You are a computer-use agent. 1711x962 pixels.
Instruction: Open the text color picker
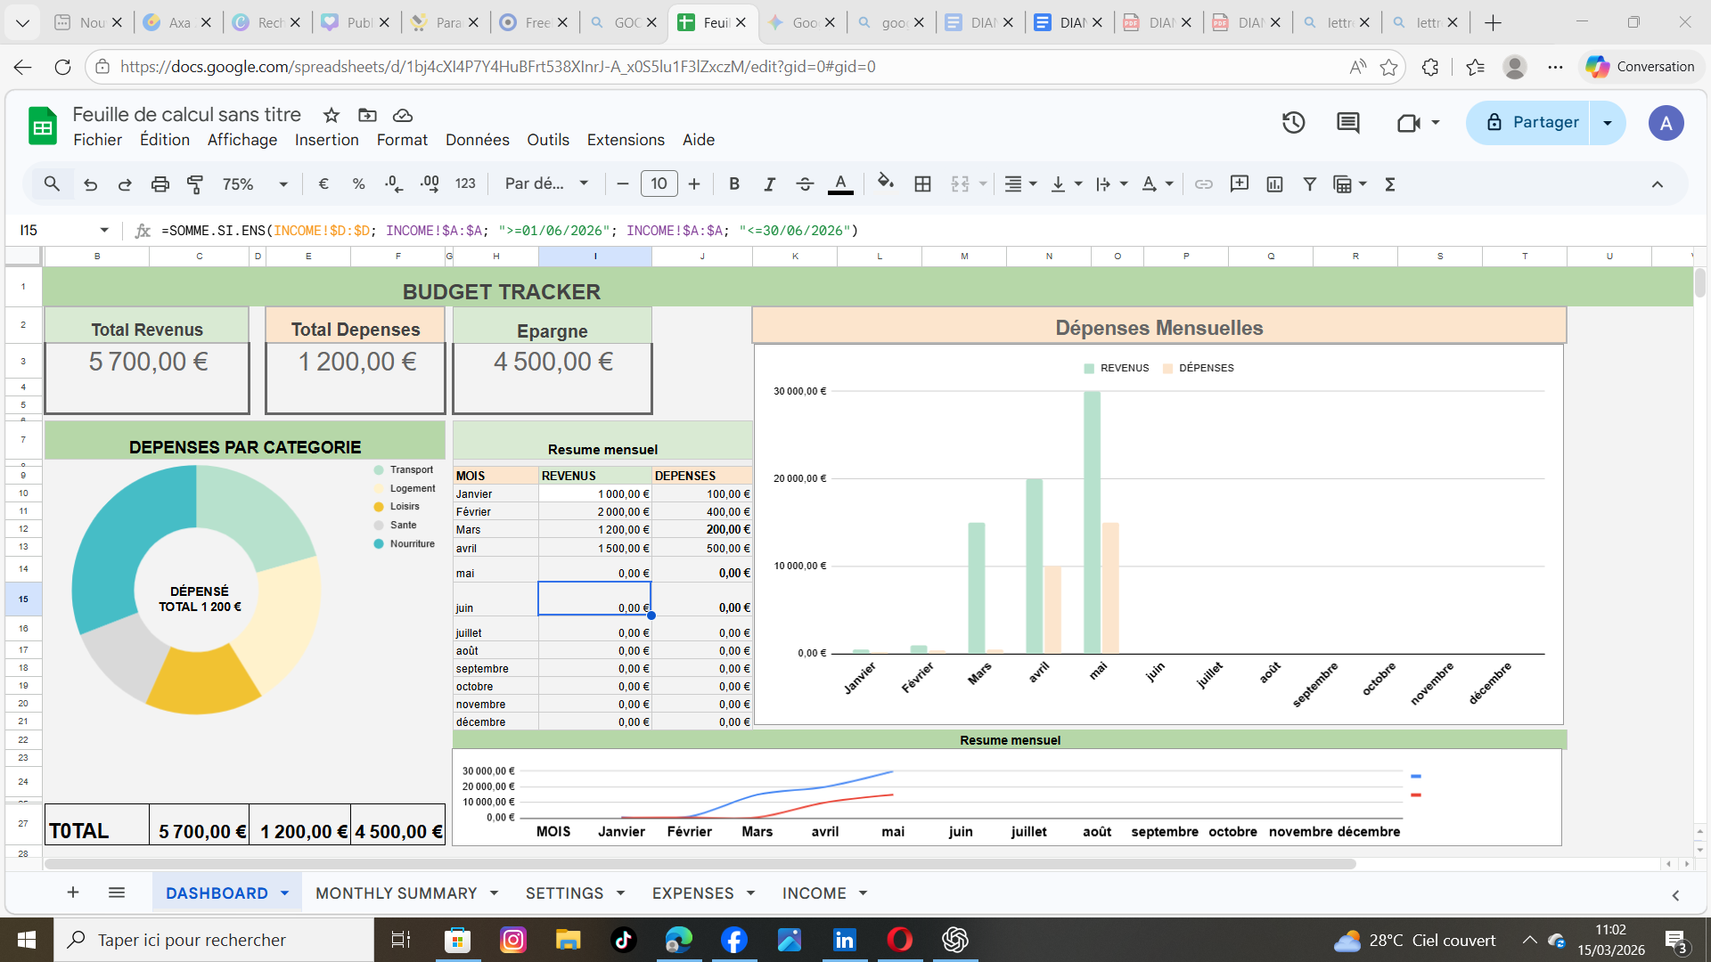[839, 184]
